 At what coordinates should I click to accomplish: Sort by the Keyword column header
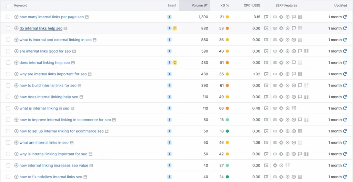click(21, 5)
